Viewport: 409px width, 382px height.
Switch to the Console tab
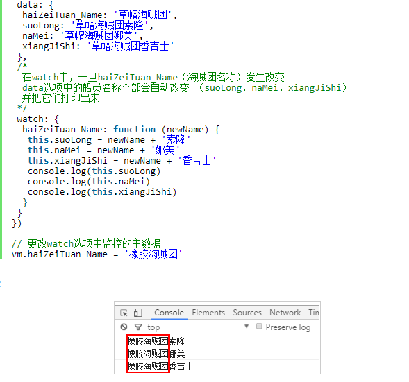169,313
